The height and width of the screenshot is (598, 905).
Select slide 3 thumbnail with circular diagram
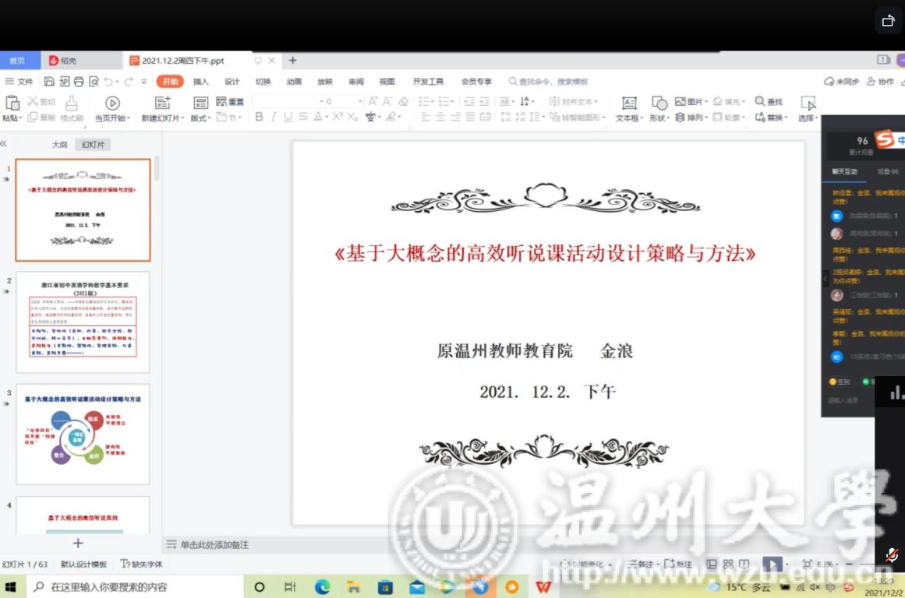[83, 434]
